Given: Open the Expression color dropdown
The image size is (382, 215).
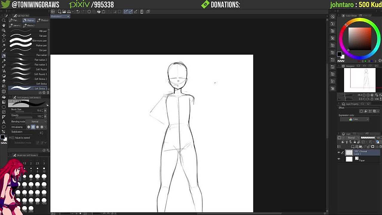Looking at the screenshot, I should point(354,119).
